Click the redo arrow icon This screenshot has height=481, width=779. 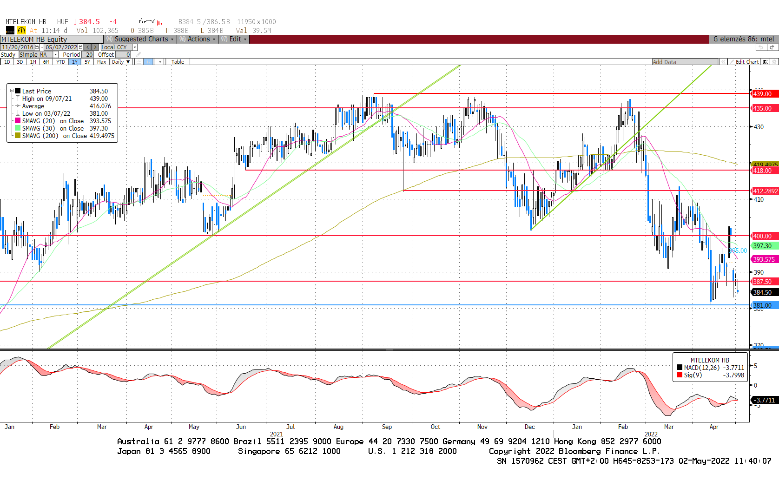[772, 47]
